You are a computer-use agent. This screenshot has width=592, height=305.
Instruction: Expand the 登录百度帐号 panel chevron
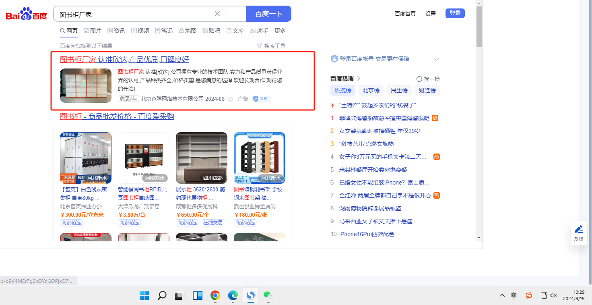click(x=437, y=59)
